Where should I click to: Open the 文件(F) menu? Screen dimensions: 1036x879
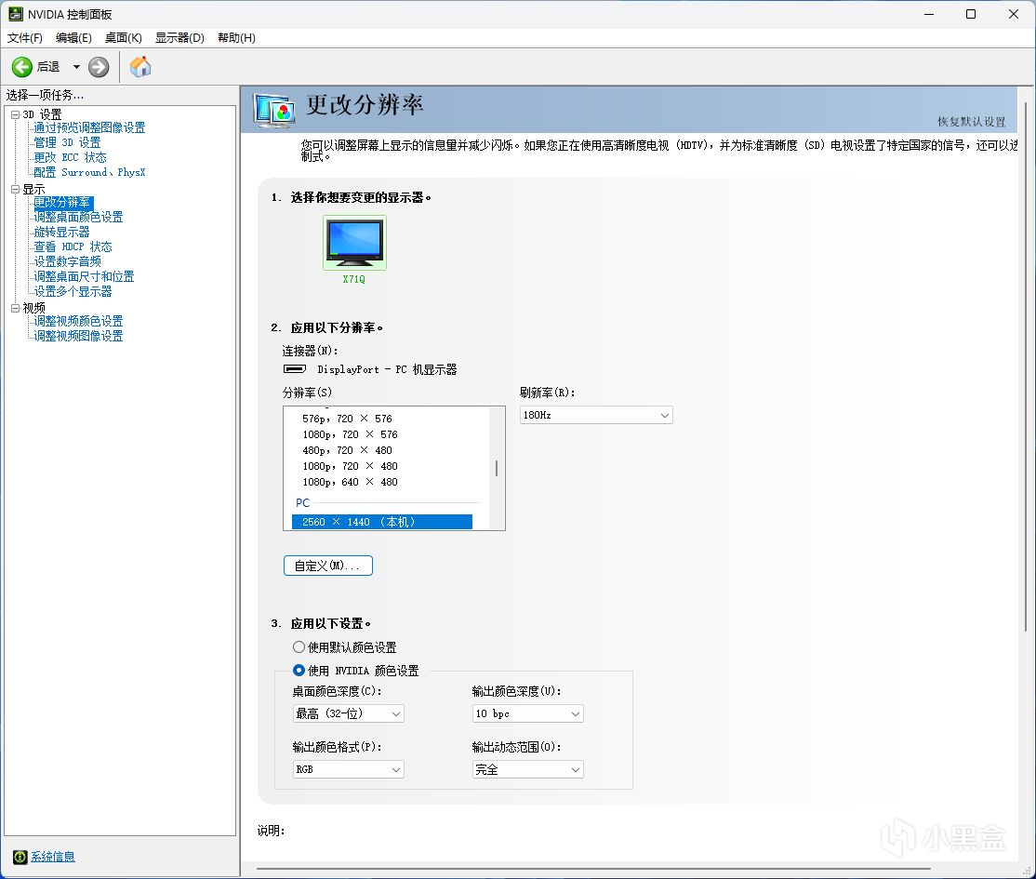click(x=24, y=37)
